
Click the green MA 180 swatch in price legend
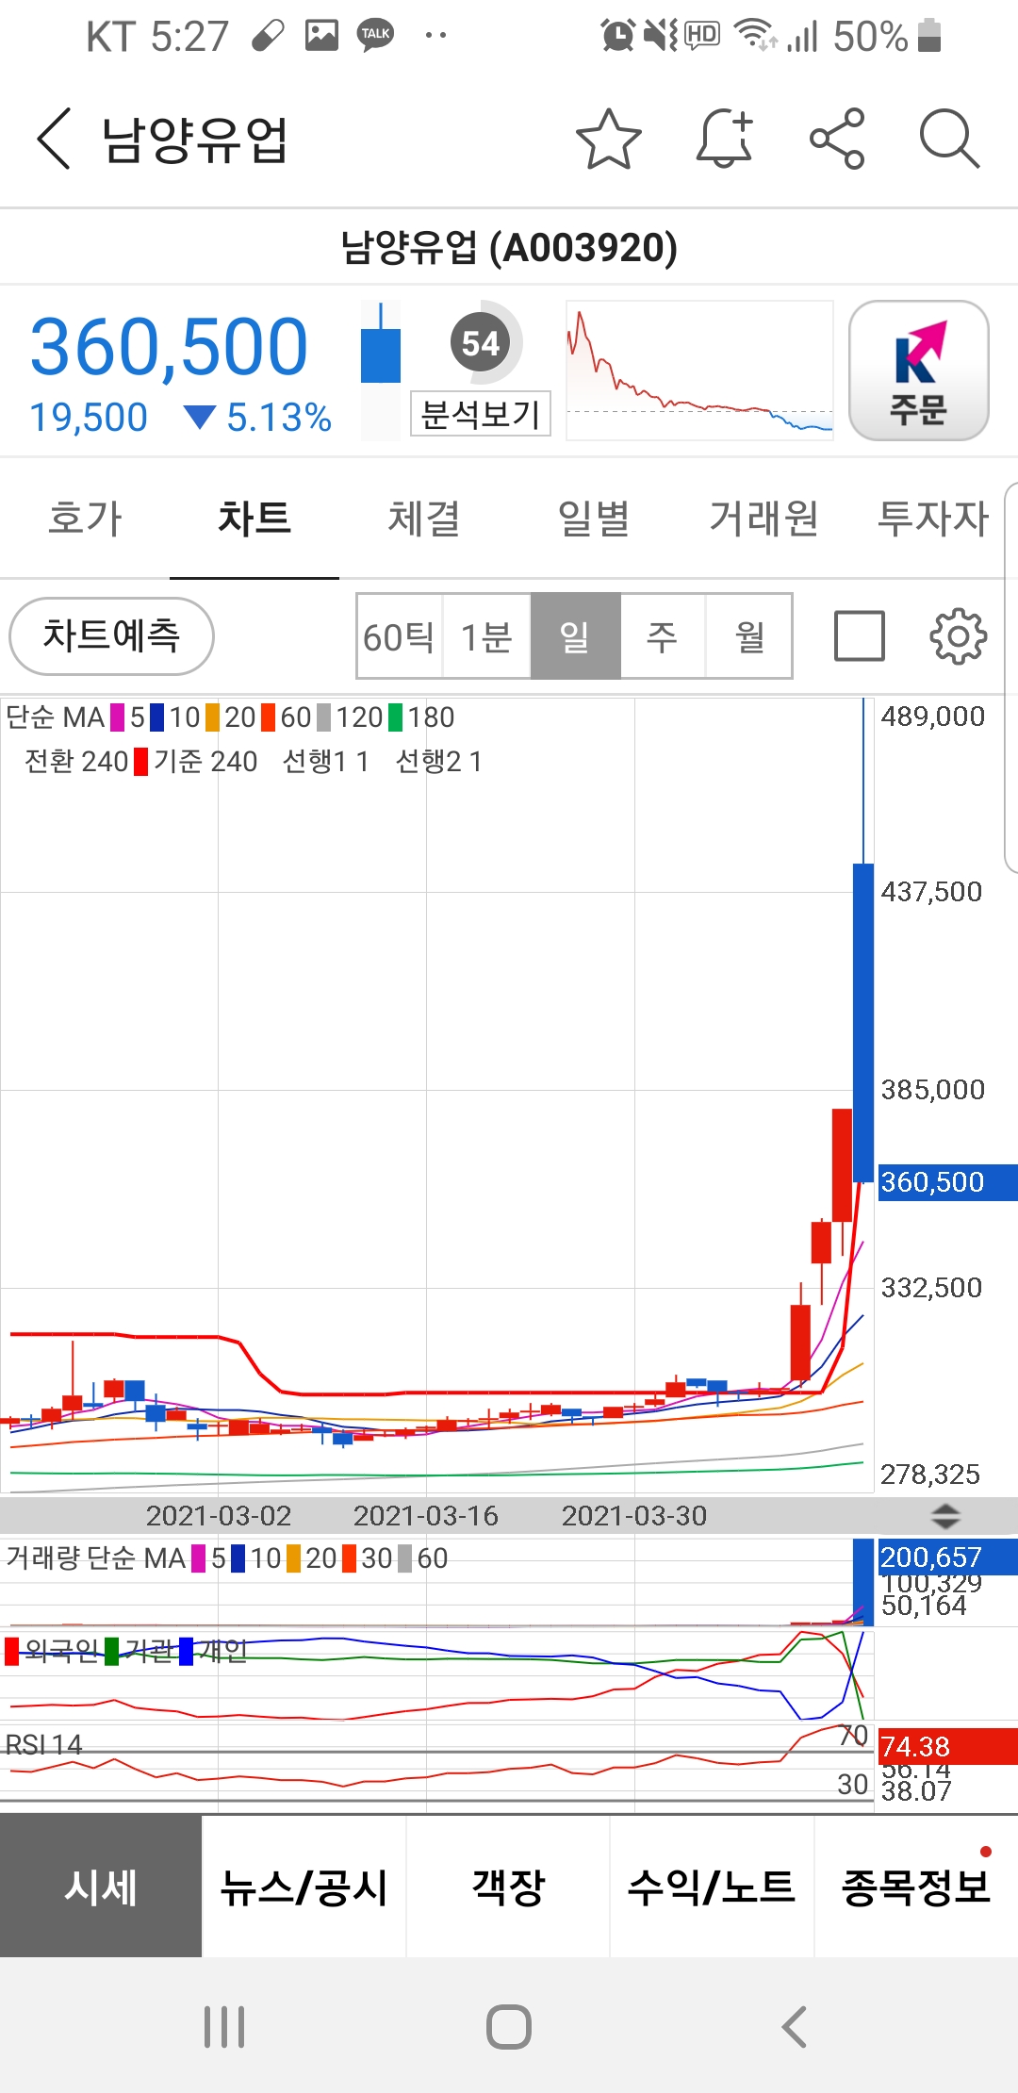point(395,717)
